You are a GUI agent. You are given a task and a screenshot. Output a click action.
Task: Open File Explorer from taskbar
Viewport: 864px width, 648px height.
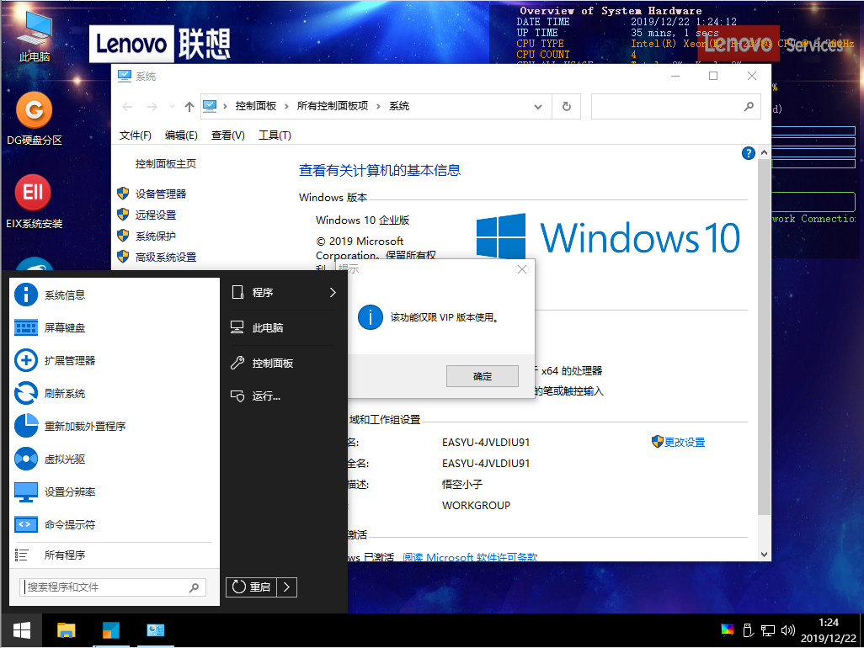67,630
